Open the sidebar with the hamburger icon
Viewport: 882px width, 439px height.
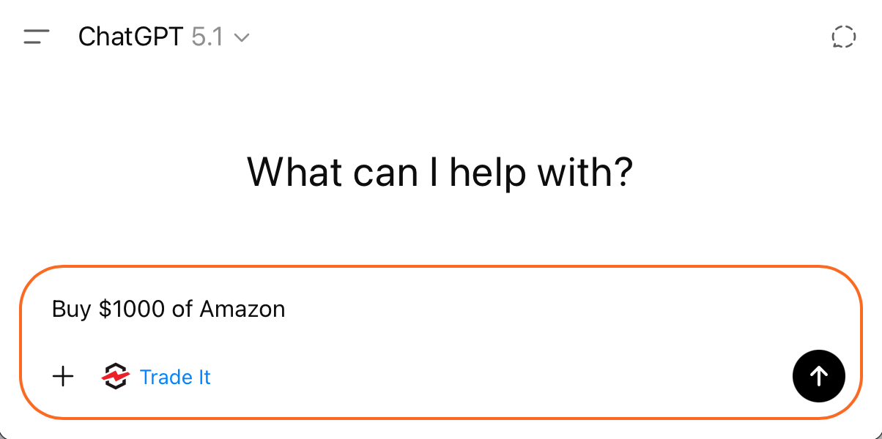pos(37,37)
